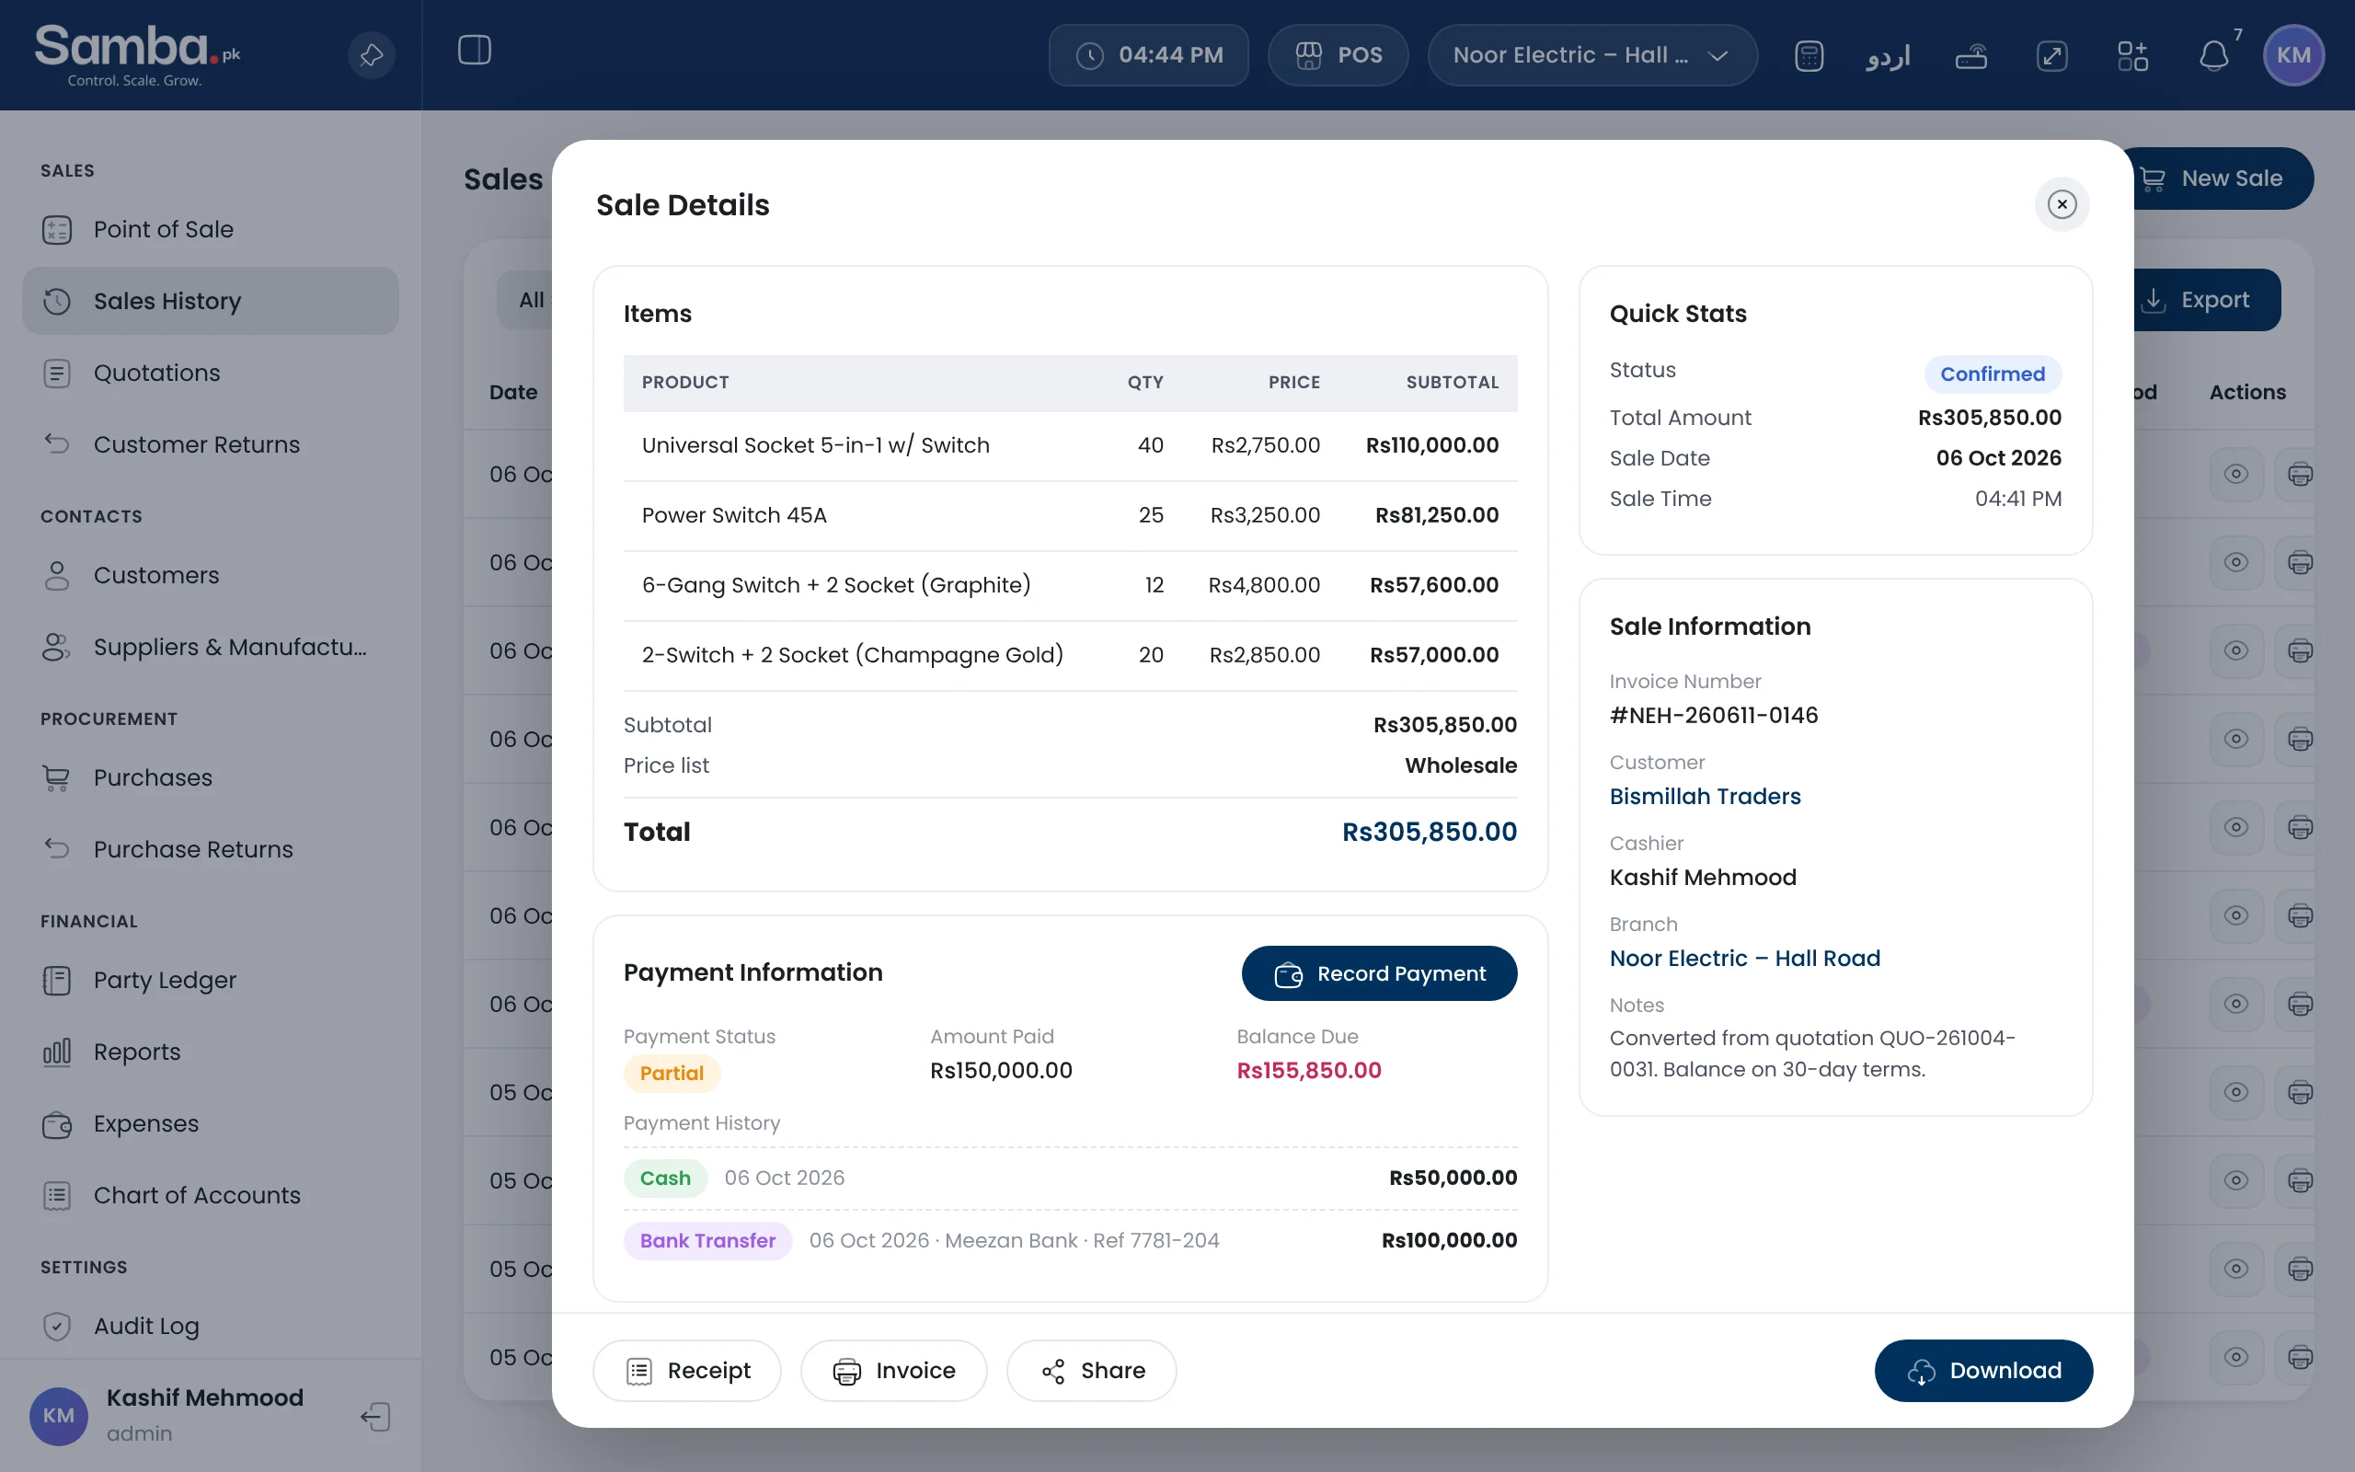
Task: Open Audit Log
Action: (210, 1326)
